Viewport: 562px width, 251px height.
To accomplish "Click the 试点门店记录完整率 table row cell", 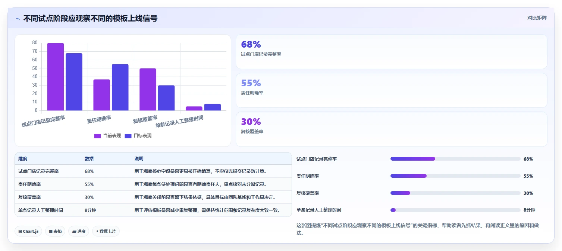I will tap(38, 171).
